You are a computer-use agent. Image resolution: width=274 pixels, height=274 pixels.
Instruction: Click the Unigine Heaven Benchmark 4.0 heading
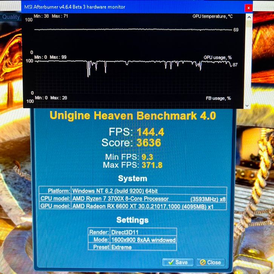coord(133,115)
